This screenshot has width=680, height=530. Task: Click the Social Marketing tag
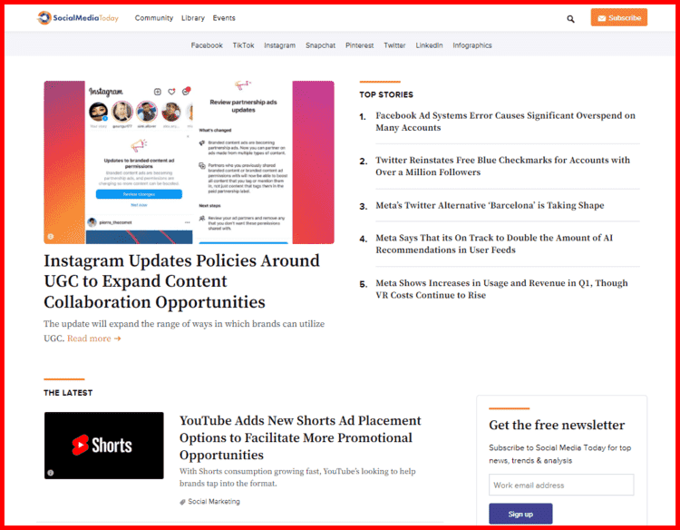coord(214,501)
